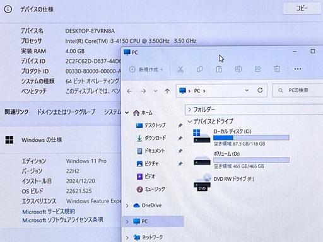Open Microsoft ソフトウェアライセンス条項 link

62,220
